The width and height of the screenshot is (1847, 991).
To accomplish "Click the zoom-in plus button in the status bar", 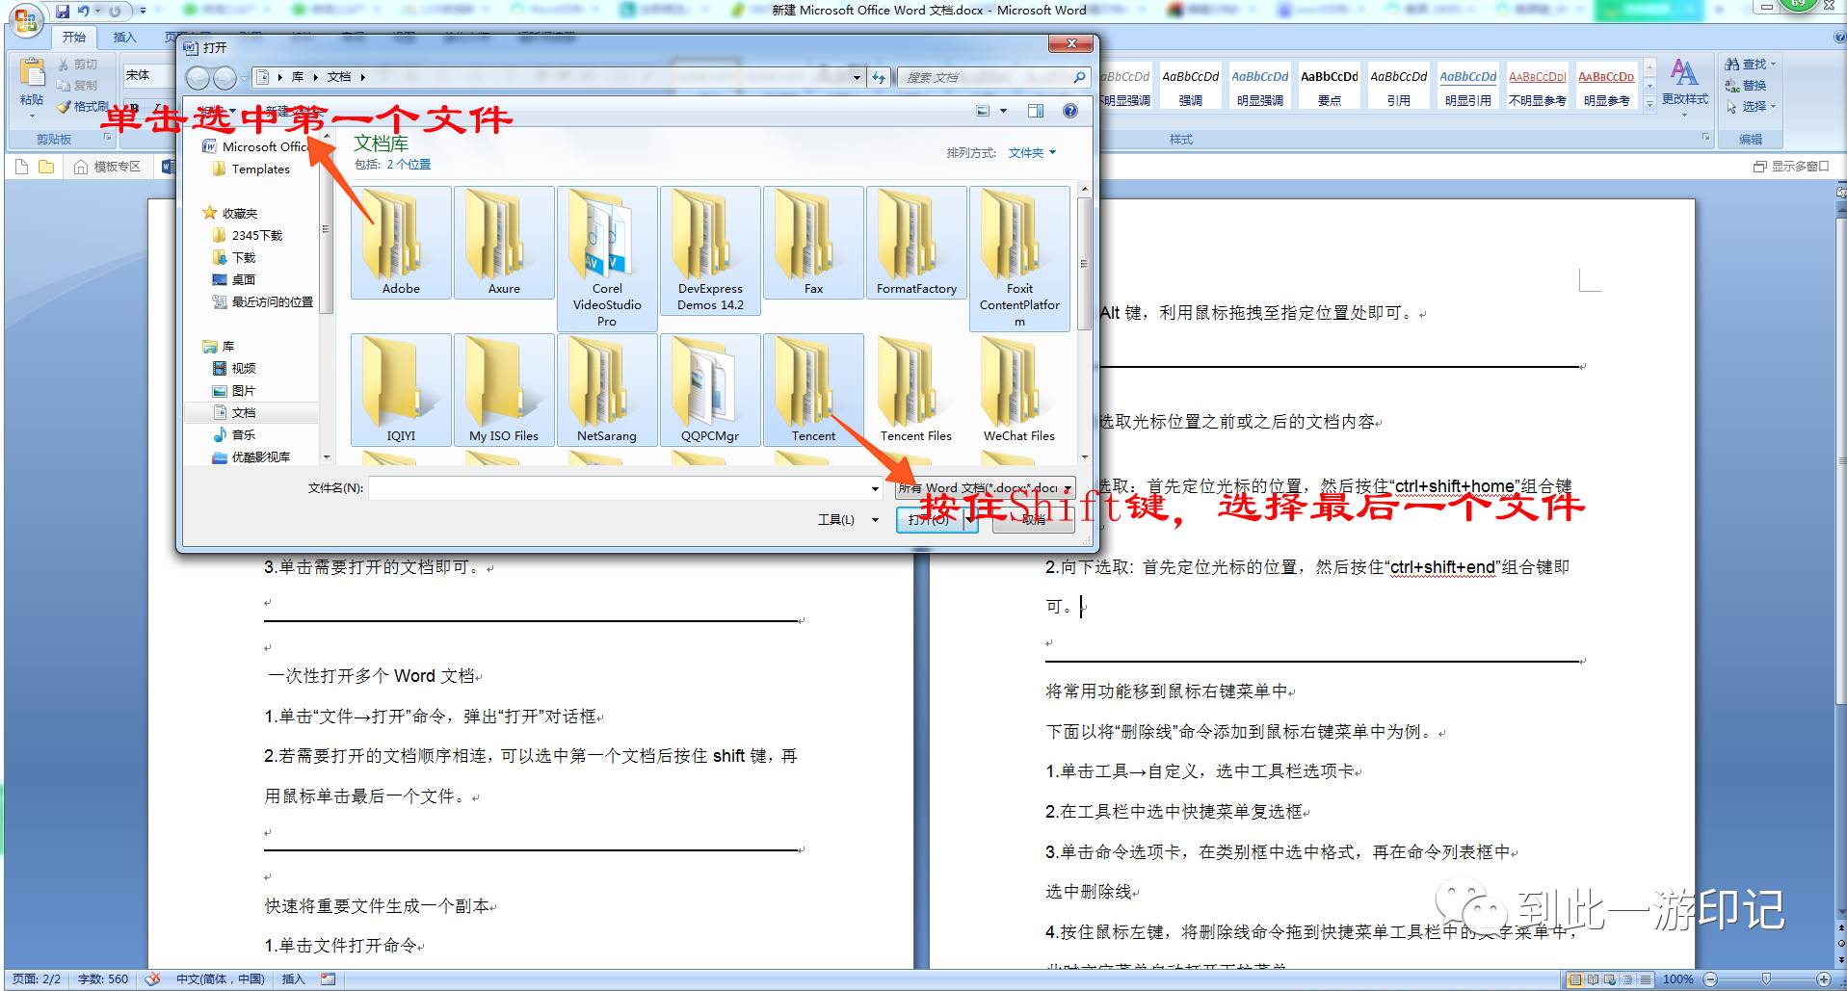I will [x=1823, y=978].
